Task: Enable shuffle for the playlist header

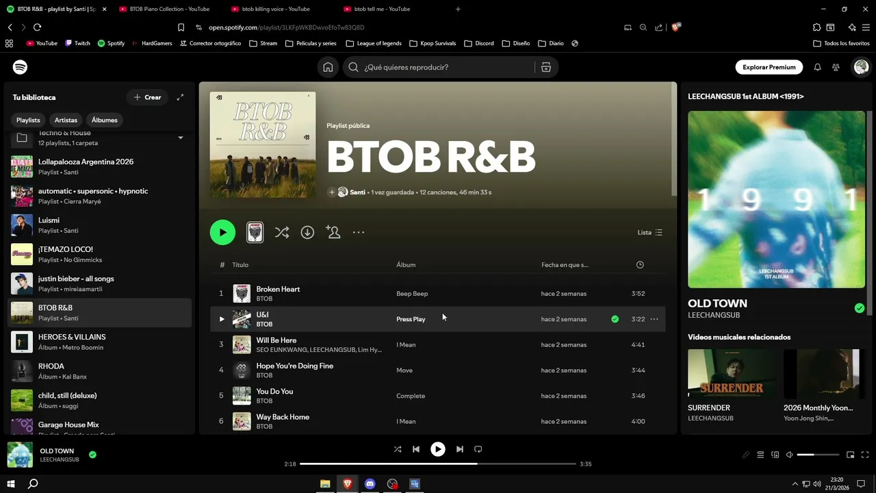Action: [x=282, y=233]
